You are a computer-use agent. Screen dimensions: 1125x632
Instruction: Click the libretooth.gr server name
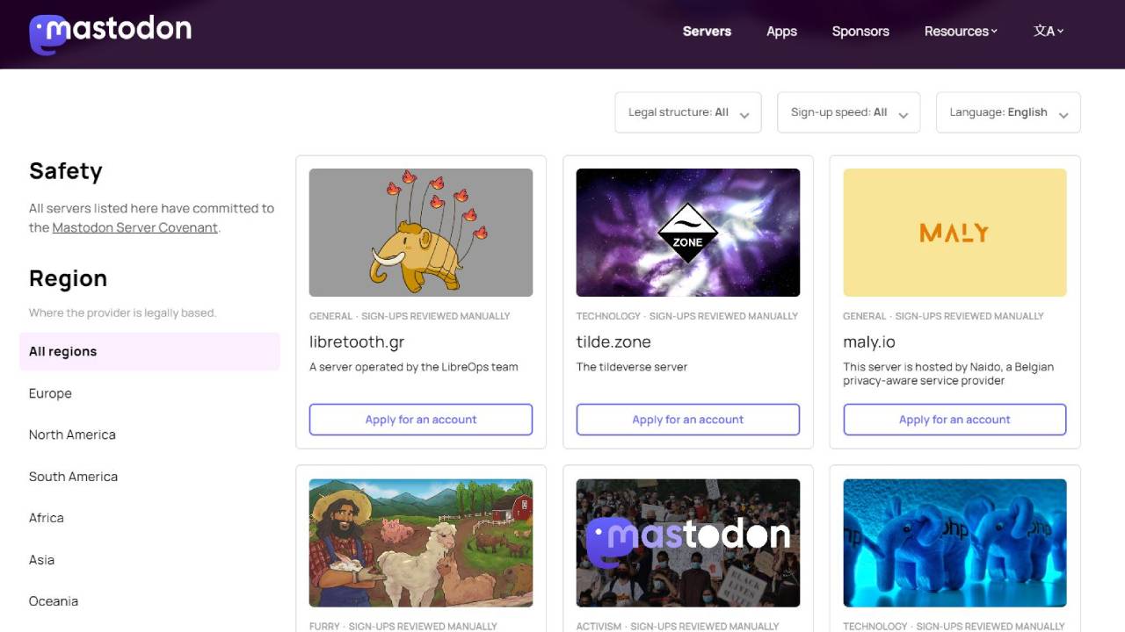357,342
